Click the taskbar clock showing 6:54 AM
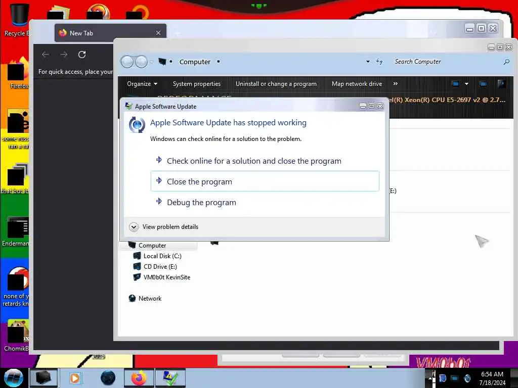518x388 pixels. click(x=492, y=378)
